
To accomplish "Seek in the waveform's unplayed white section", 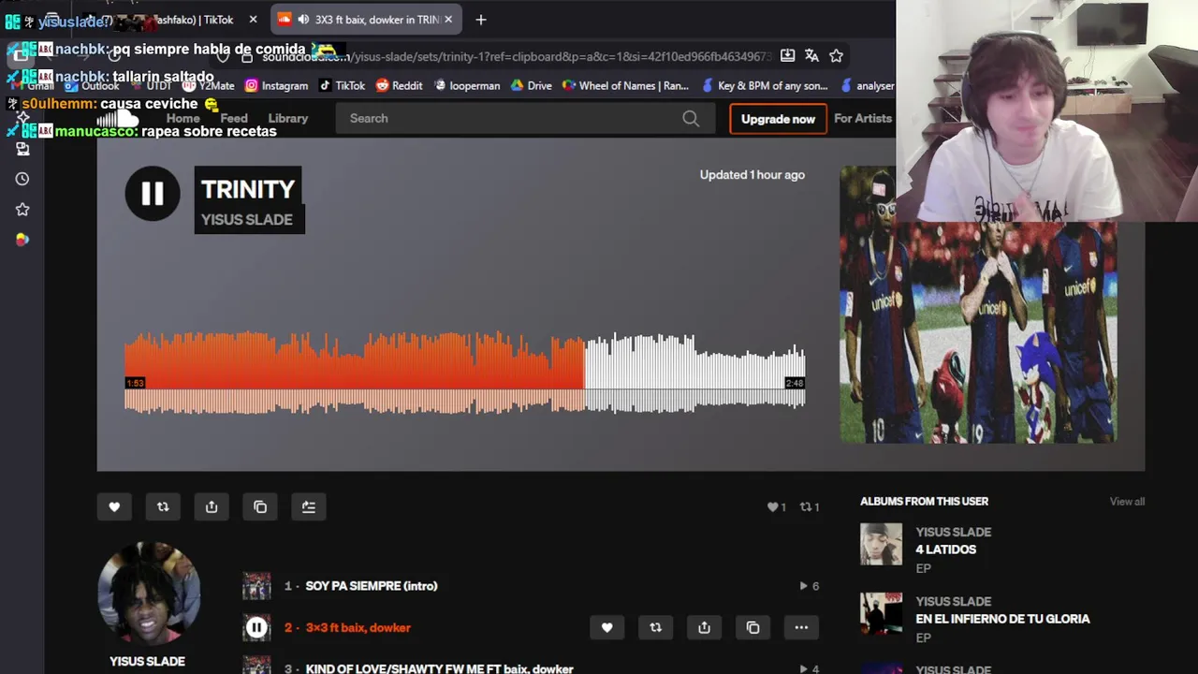I will click(x=694, y=373).
